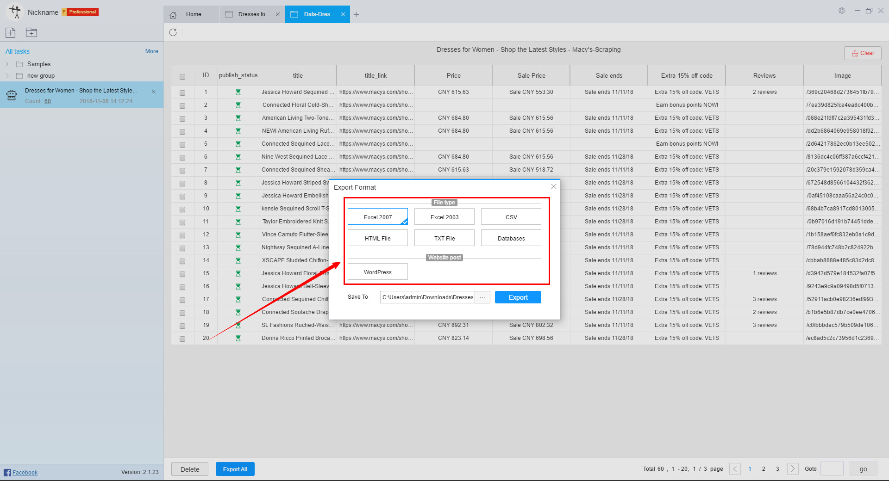
Task: Go to previous page arrow
Action: 735,469
